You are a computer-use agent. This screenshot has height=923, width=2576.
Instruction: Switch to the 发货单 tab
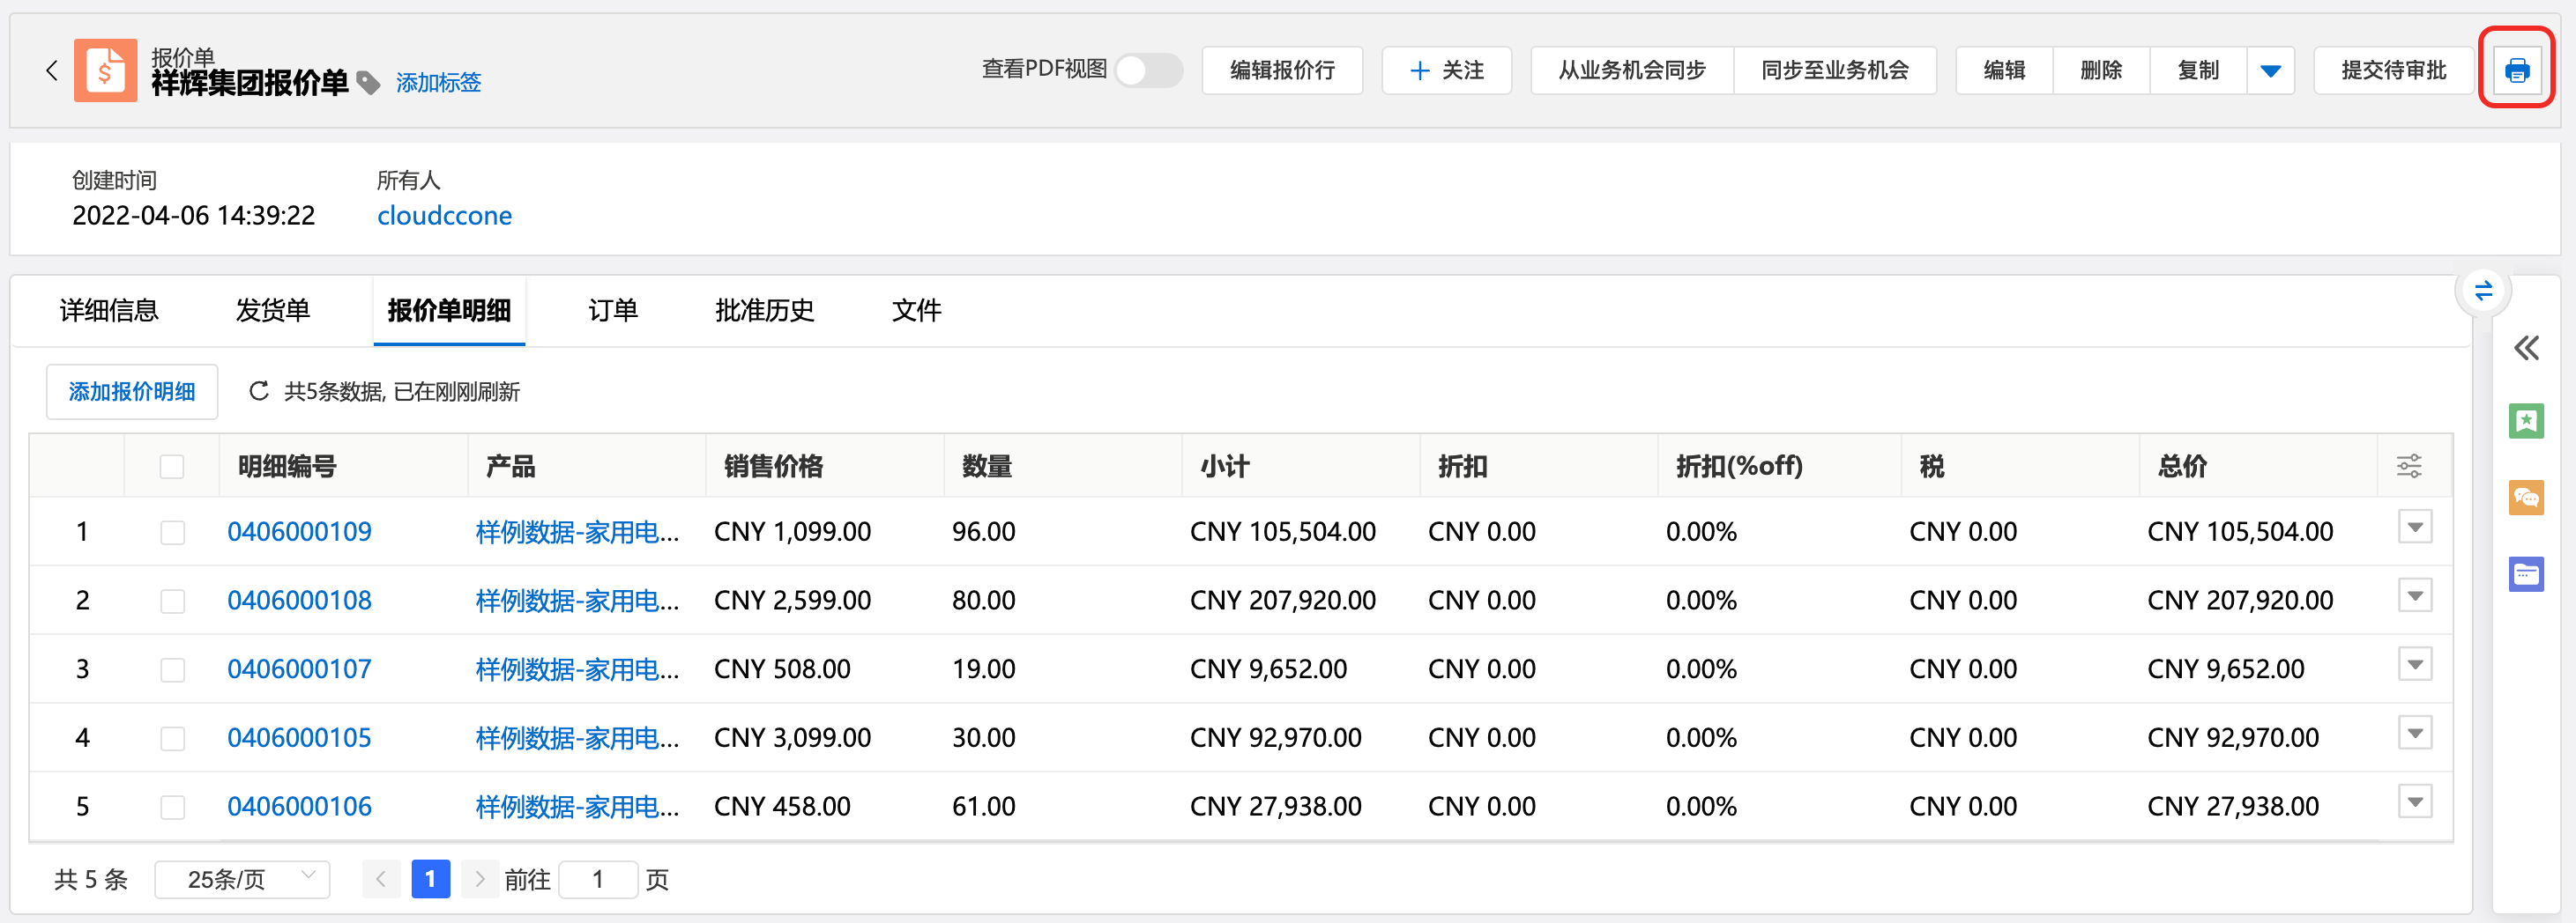point(272,311)
